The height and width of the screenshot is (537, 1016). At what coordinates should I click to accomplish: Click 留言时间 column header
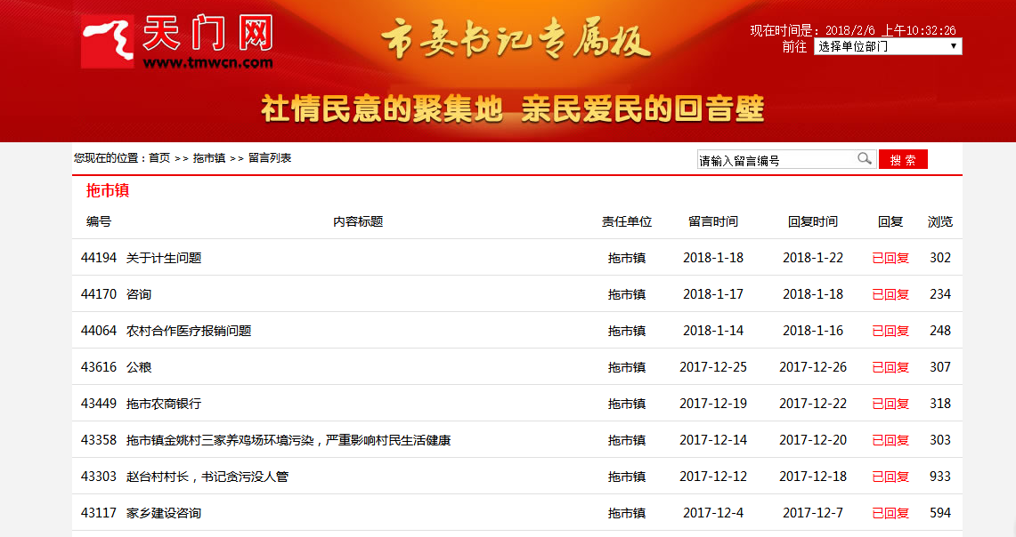coord(712,222)
